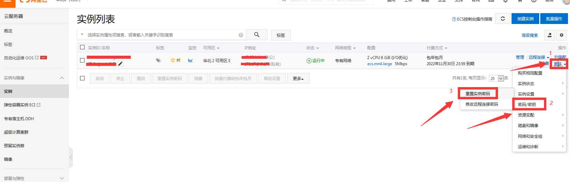Open the 高级搜索 link

529,35
